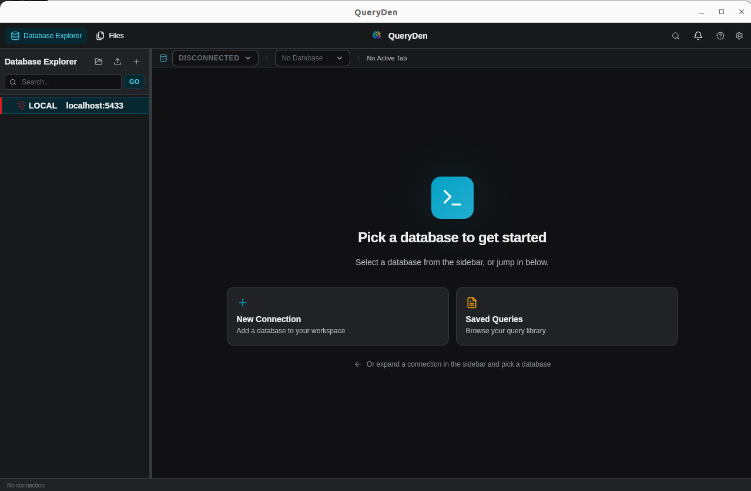Click the database cylinder icon in the breadcrumb bar

point(163,58)
